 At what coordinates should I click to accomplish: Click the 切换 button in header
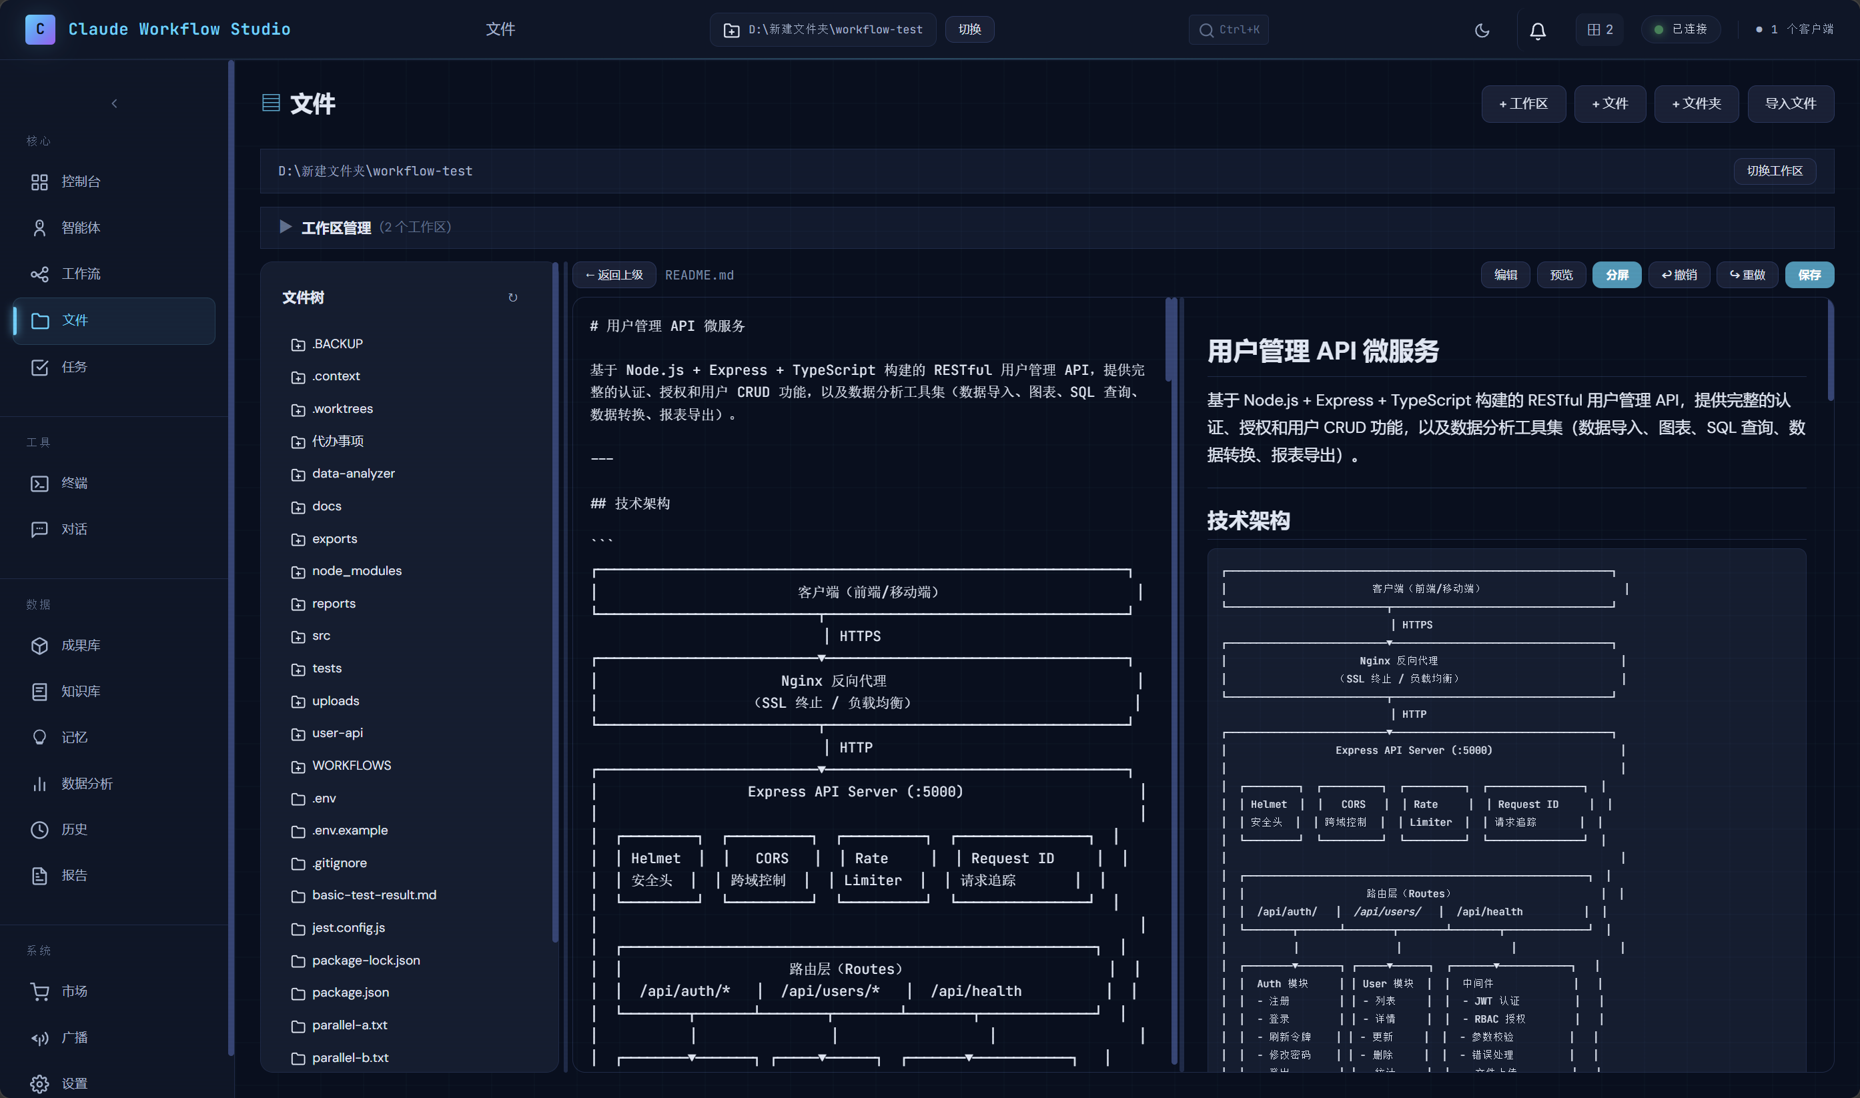click(x=969, y=29)
